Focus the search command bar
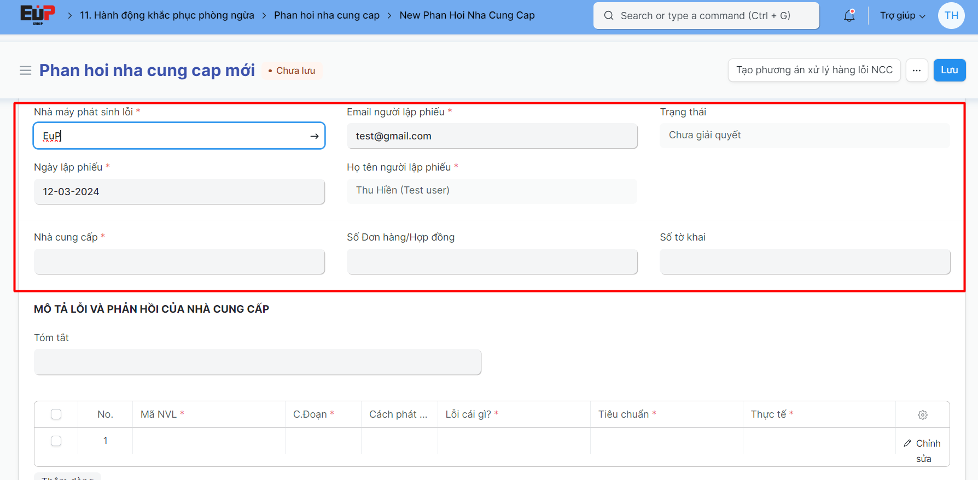The image size is (978, 480). pyautogui.click(x=706, y=16)
